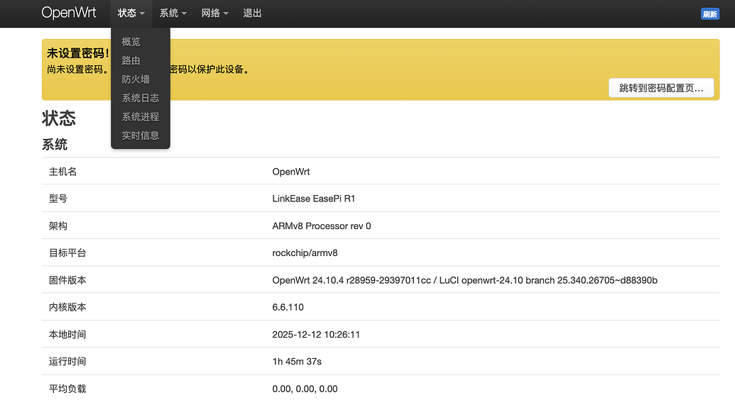
Task: View 系统日志 from the dropdown
Action: (140, 98)
